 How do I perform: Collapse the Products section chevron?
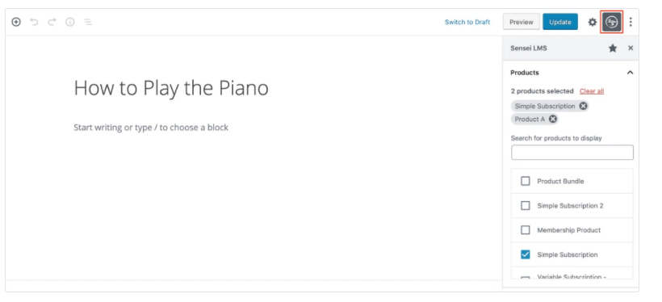(x=630, y=73)
